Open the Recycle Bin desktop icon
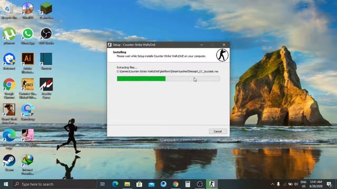Screen dimensions: 337x189 [x=9, y=11]
